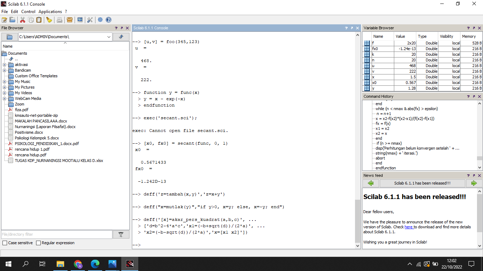Screen dimensions: 483x271
Task: Enable Case sensitive checkbox
Action: click(x=5, y=243)
